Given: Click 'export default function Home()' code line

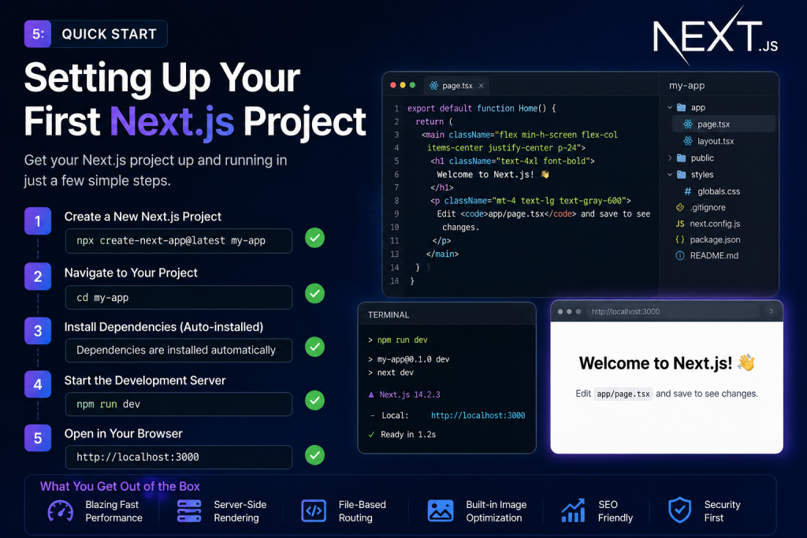Looking at the screenshot, I should [482, 109].
